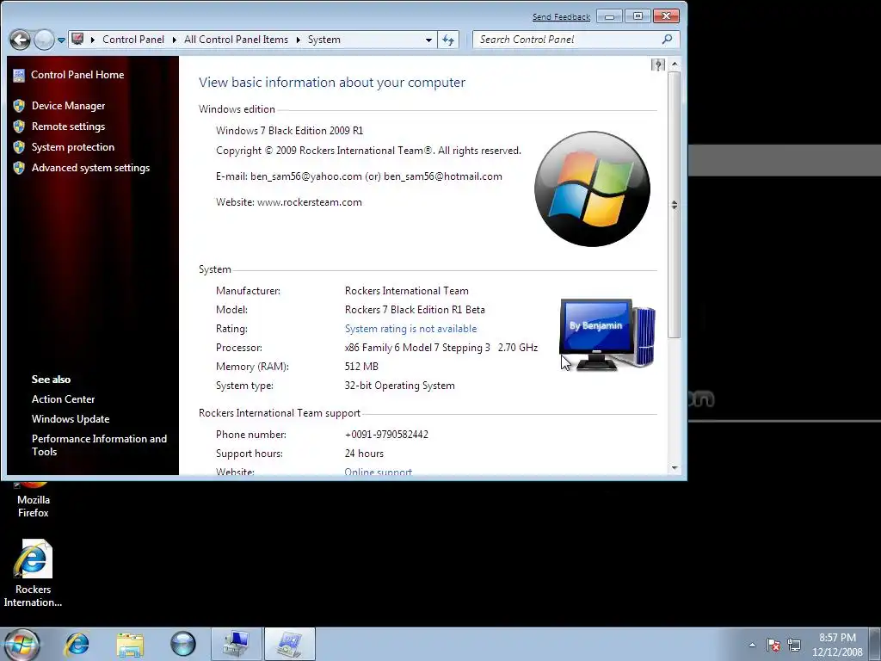Screen dimensions: 881x661
Task: Open the recent pages dropdown arrow
Action: pos(61,40)
